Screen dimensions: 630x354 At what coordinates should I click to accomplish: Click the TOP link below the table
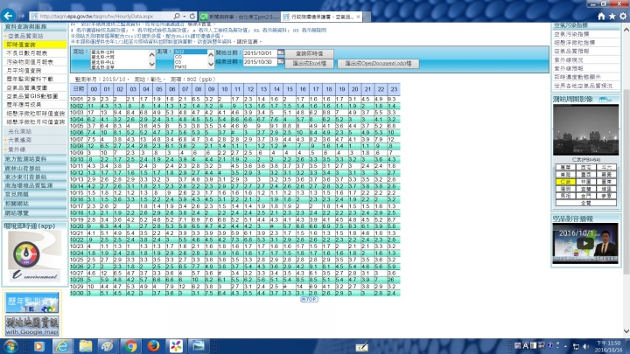click(x=309, y=299)
